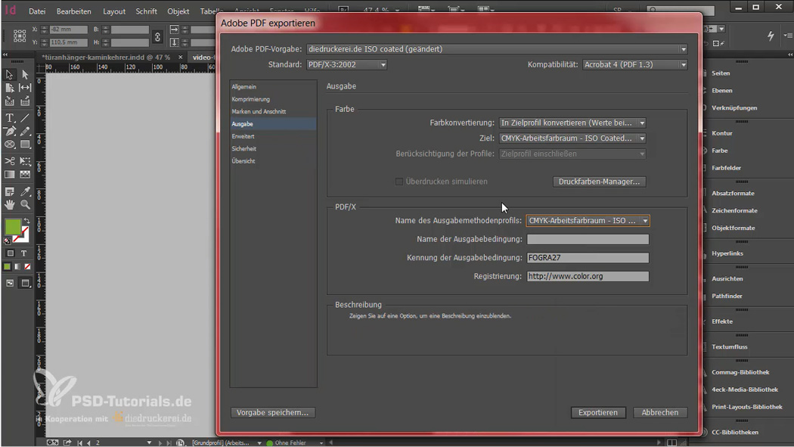The height and width of the screenshot is (447, 794).
Task: Open the Standard PDF/X-3:2002 dropdown
Action: click(x=383, y=65)
